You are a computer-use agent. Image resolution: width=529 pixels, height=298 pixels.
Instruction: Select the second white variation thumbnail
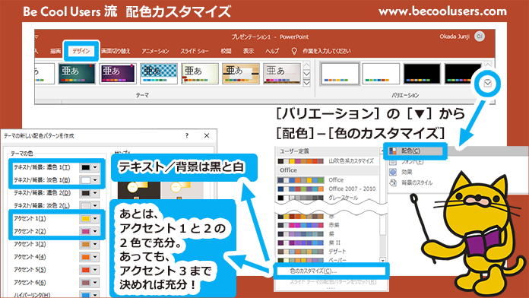[x=381, y=73]
